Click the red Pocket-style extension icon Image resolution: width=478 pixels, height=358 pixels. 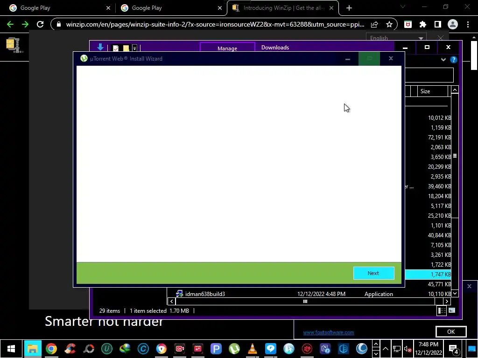[408, 24]
